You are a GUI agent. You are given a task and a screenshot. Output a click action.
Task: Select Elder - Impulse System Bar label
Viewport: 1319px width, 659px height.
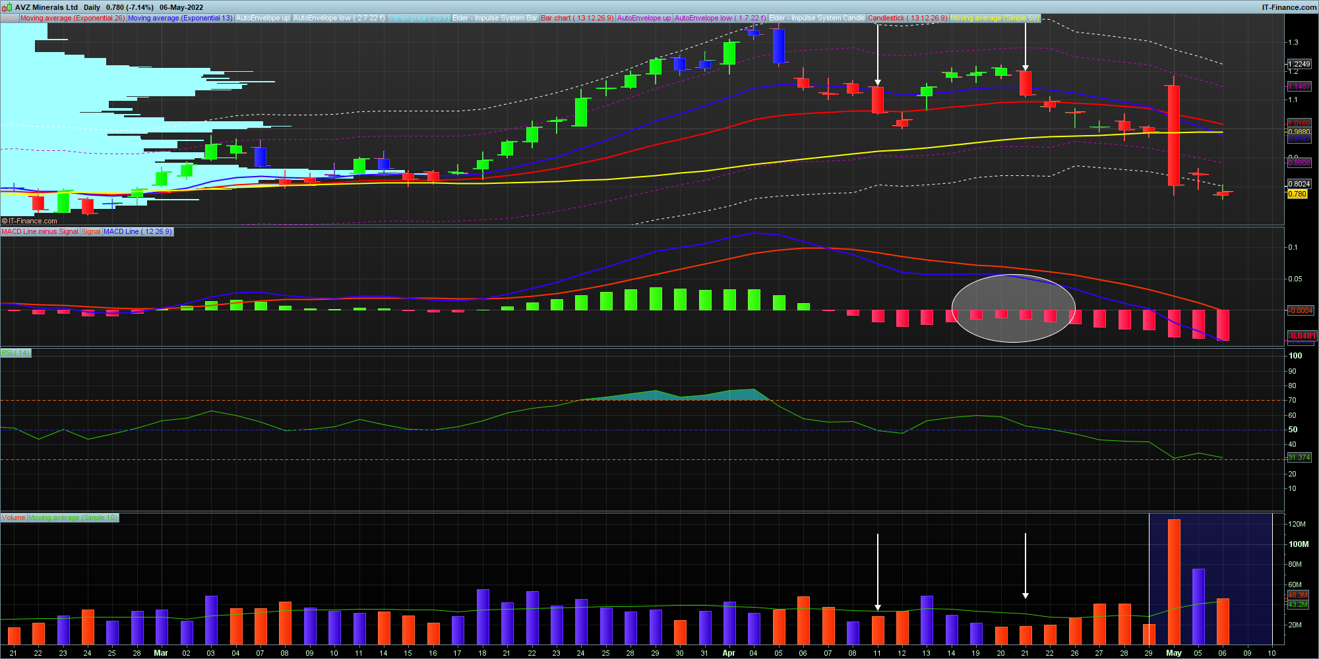click(495, 18)
